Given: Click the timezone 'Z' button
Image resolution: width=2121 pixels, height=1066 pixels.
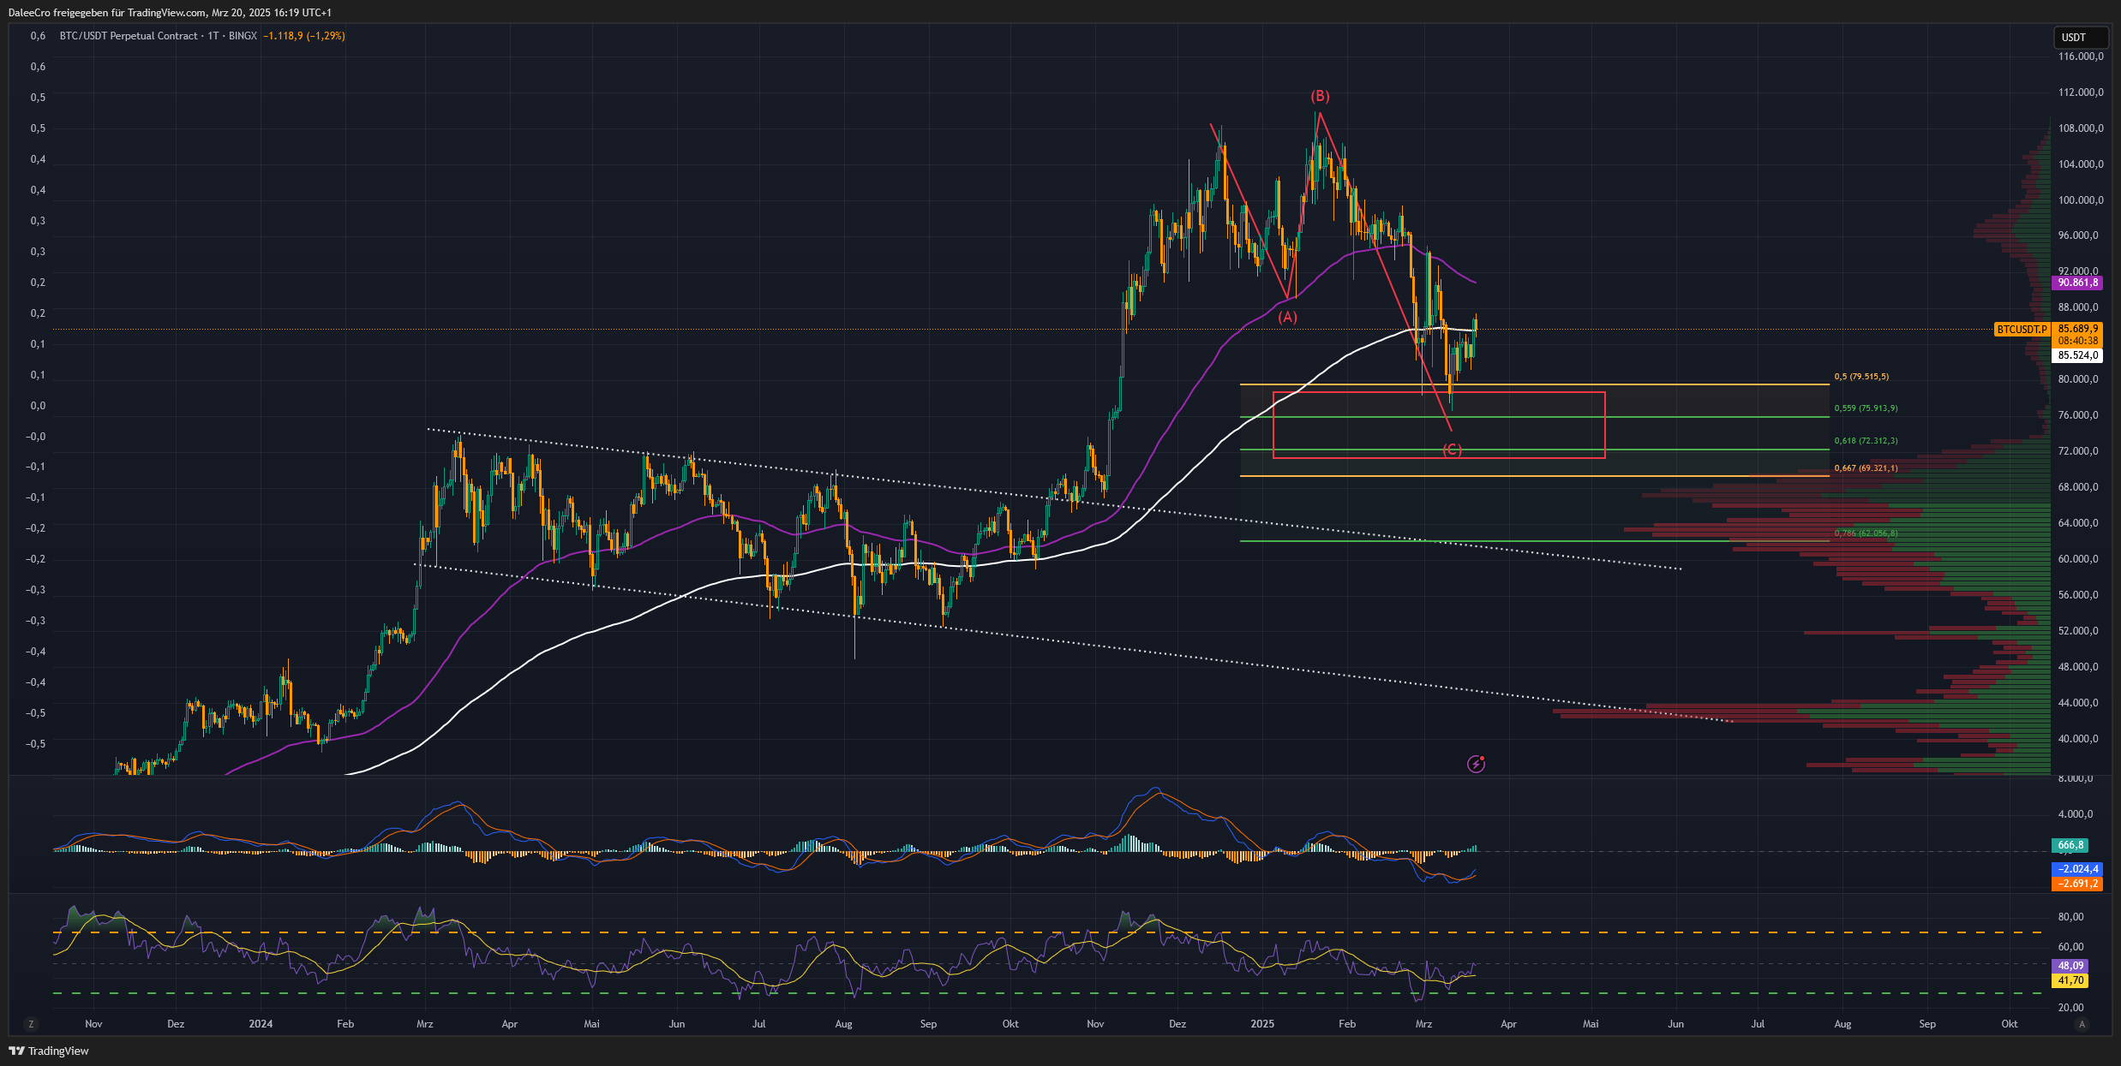Looking at the screenshot, I should click(32, 1024).
